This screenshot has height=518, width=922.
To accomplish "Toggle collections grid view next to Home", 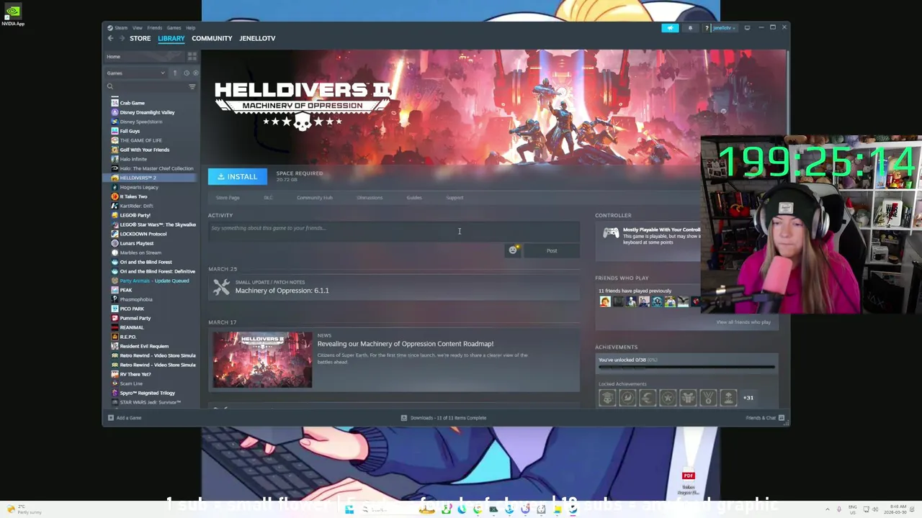I will tap(192, 56).
